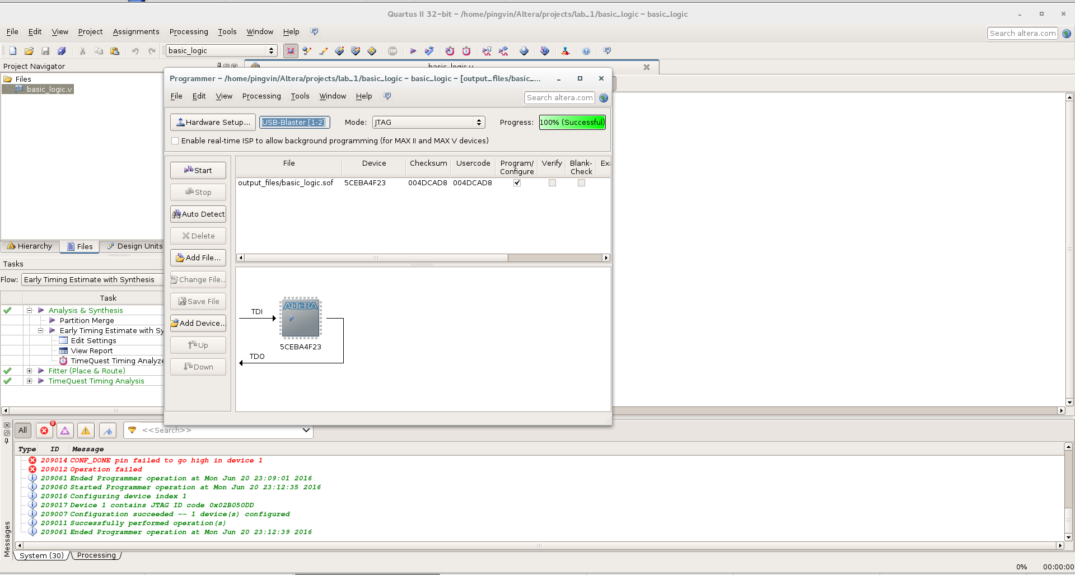
Task: Click the Cut scissors icon
Action: point(82,51)
